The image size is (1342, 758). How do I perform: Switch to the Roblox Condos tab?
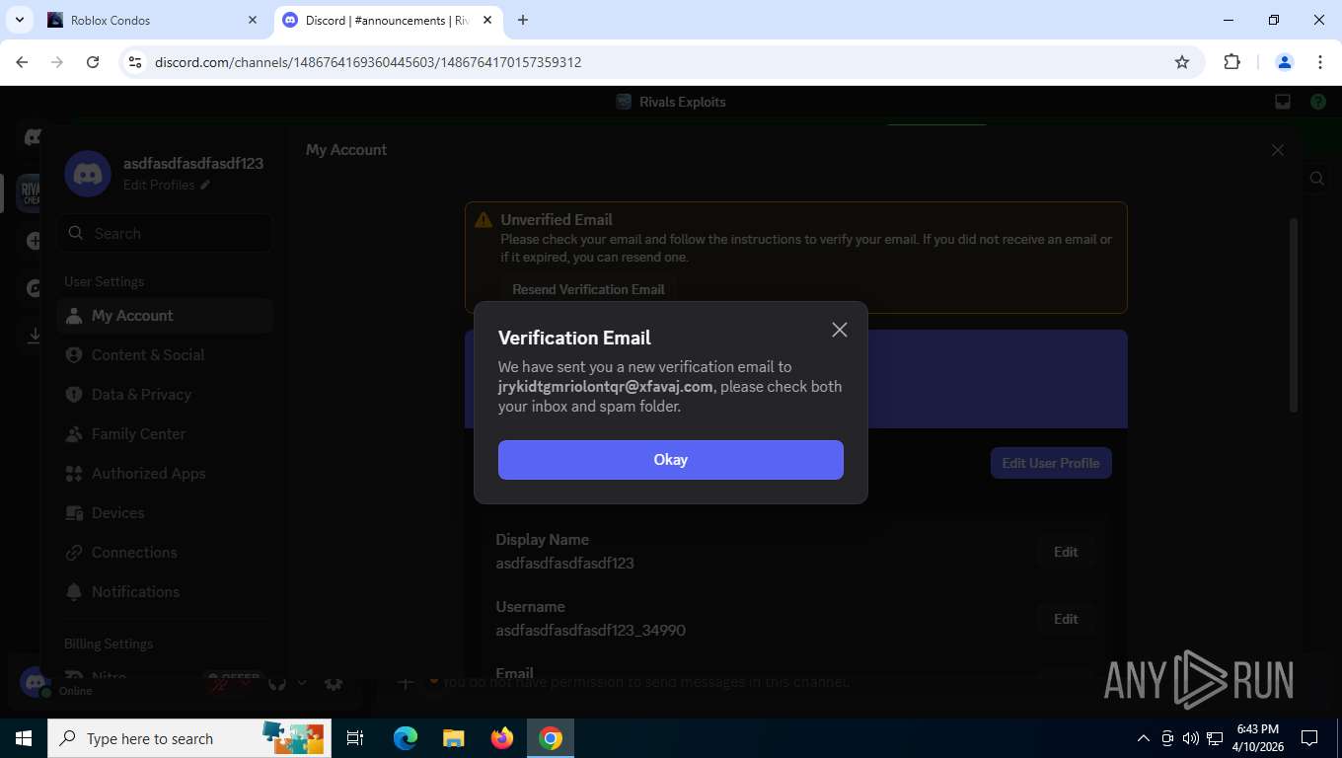(153, 20)
